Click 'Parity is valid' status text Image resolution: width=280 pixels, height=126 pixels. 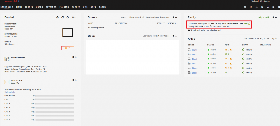tap(263, 17)
